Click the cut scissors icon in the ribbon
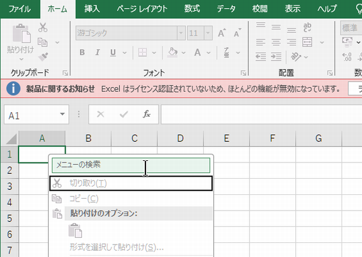362x257 pixels. pyautogui.click(x=43, y=27)
